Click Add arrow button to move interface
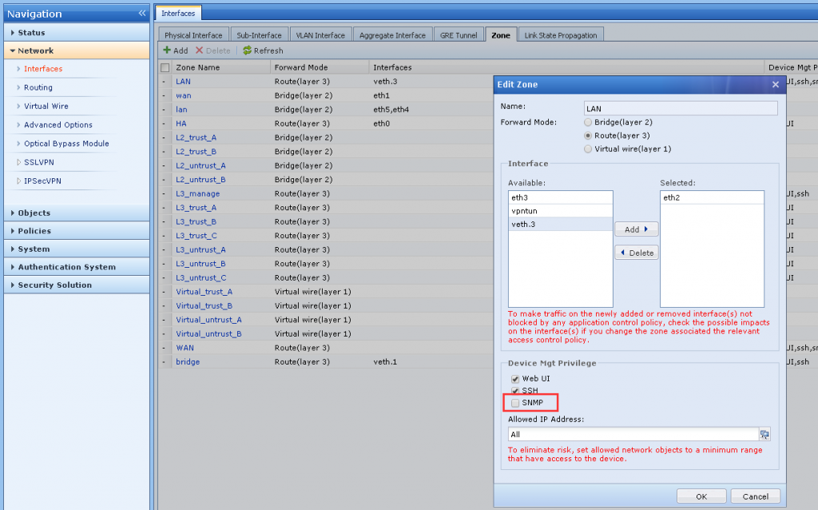Image resolution: width=818 pixels, height=510 pixels. 636,229
